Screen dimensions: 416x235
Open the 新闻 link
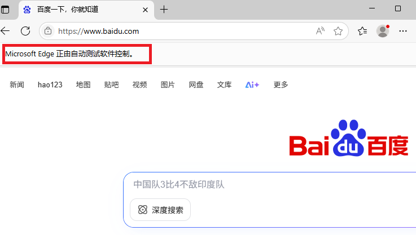click(17, 85)
